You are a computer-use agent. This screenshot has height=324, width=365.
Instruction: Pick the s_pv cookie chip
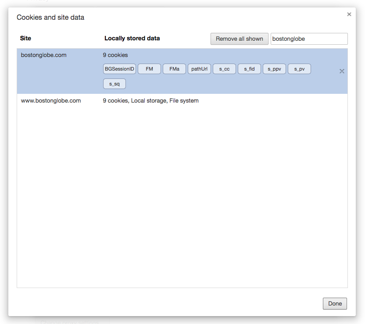tap(299, 69)
